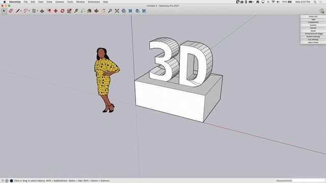
Task: Select the Move tool red arrows
Action: click(x=56, y=11)
